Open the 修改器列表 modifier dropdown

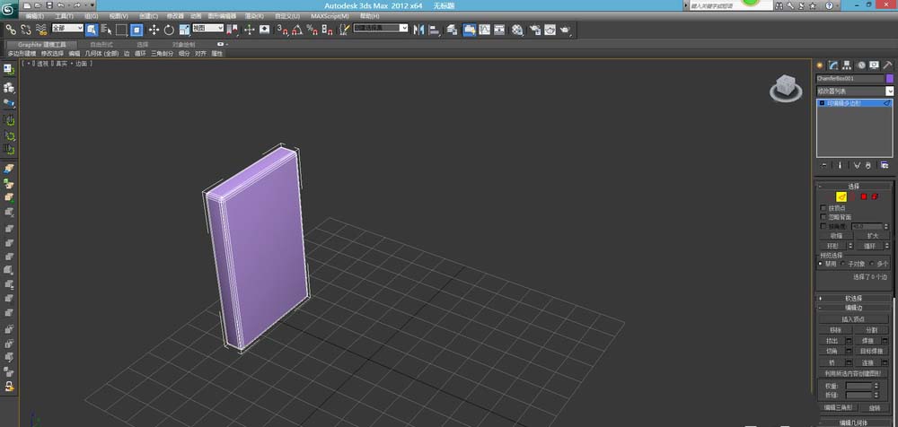(x=855, y=91)
